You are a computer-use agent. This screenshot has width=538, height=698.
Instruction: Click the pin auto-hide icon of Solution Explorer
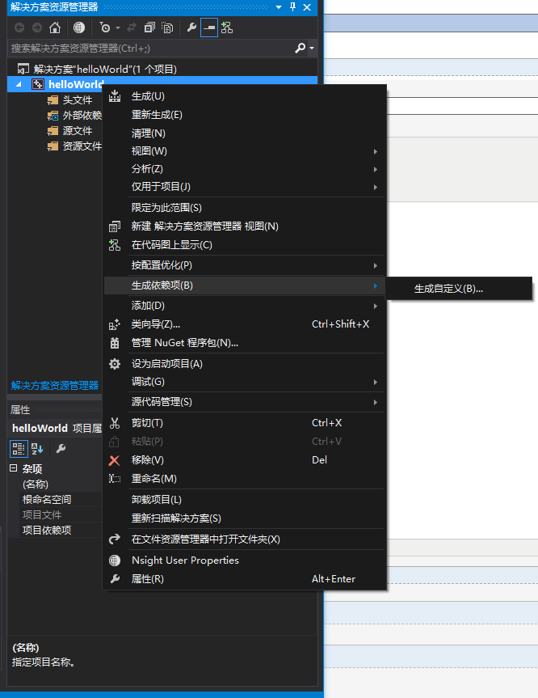[x=292, y=7]
